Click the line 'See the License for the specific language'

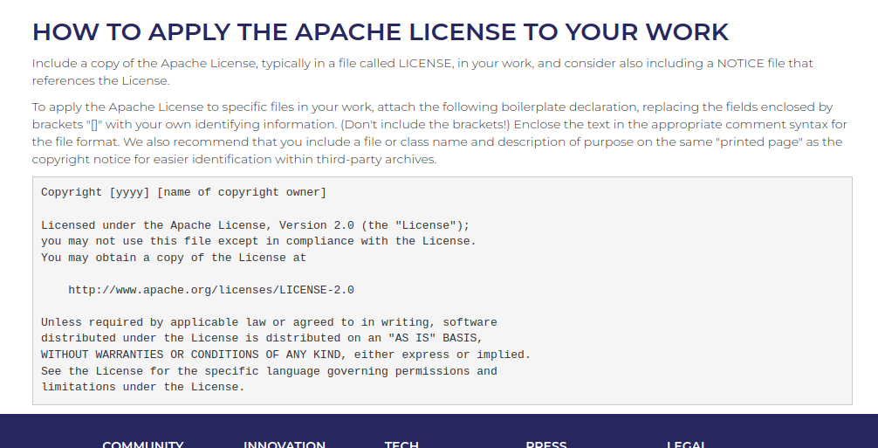(269, 371)
